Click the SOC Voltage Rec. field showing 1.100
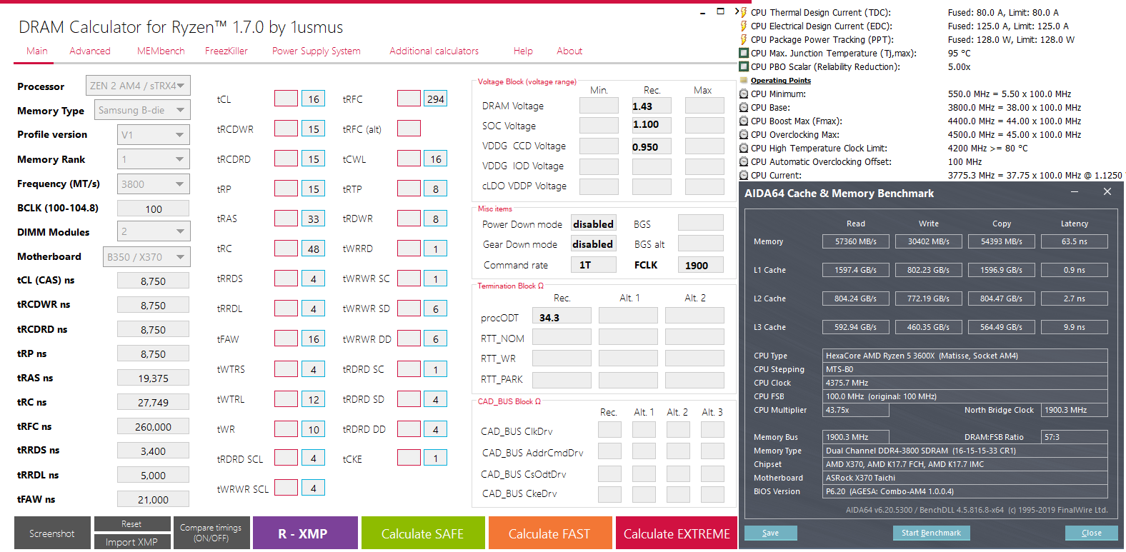Screen dimensions: 1126x552 coord(652,125)
